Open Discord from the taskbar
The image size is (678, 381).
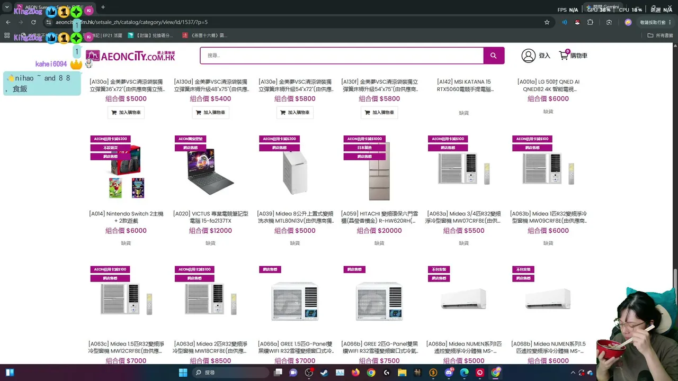449,373
